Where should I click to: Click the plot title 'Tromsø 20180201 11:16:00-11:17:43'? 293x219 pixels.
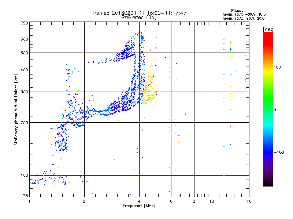coord(139,13)
